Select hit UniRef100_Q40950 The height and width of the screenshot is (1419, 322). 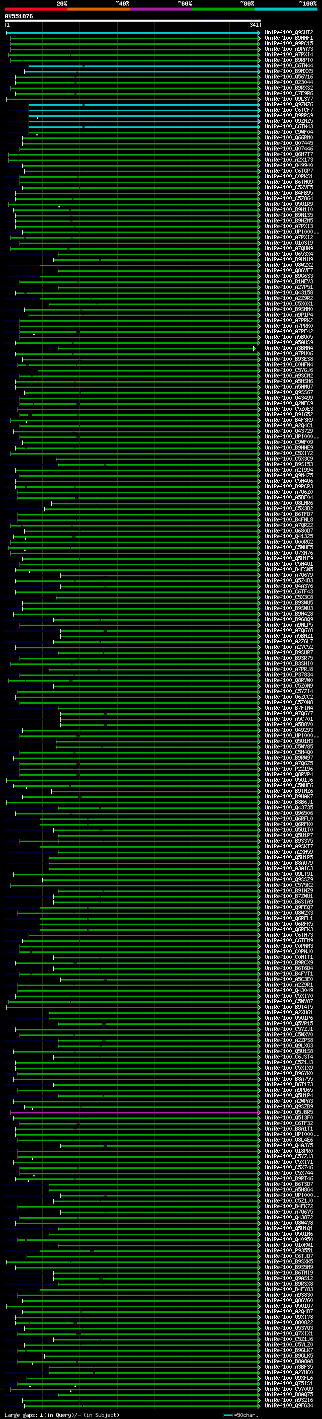click(x=289, y=1239)
